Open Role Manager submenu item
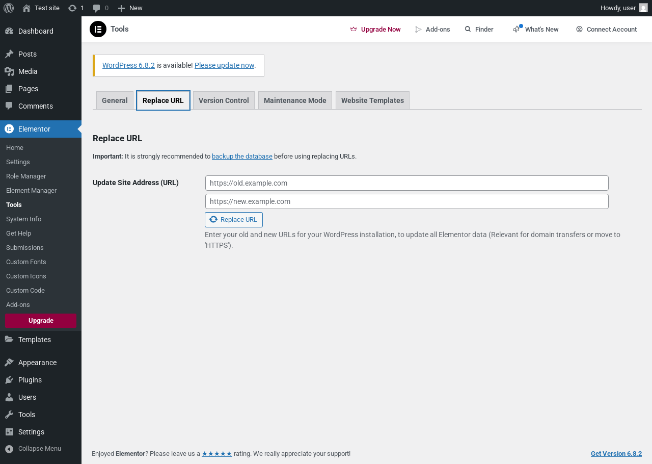 click(26, 176)
